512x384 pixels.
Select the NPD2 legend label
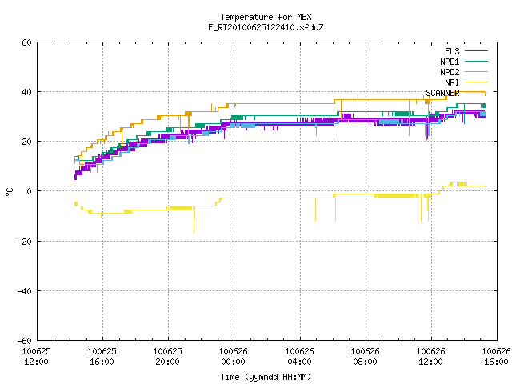pos(450,72)
